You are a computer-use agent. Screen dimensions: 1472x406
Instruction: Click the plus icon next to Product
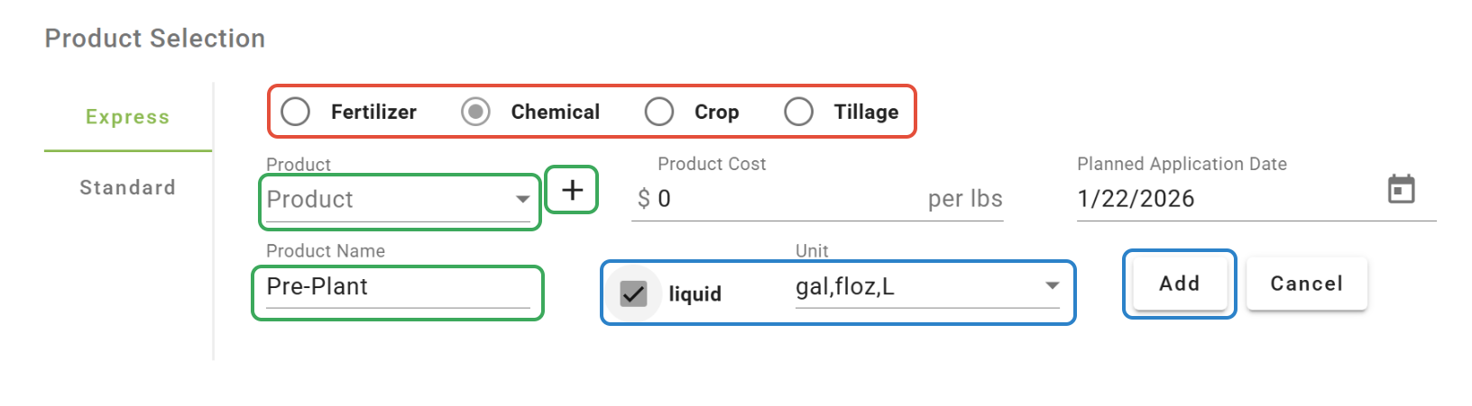click(572, 190)
